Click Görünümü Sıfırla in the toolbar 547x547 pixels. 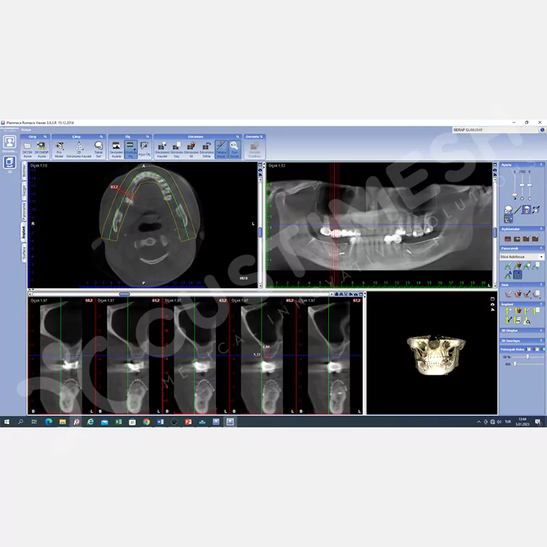pyautogui.click(x=206, y=146)
